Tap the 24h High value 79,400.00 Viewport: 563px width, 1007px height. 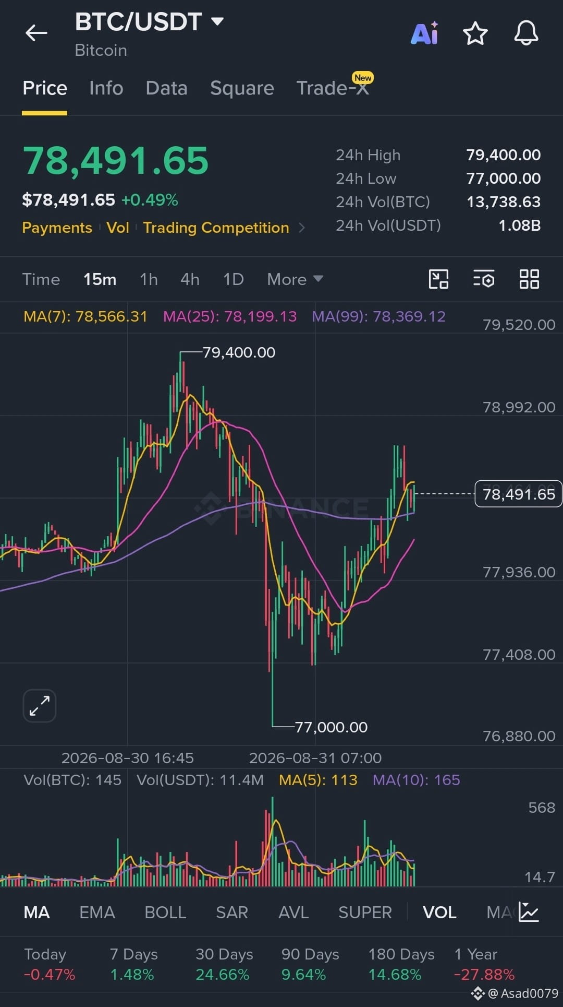pyautogui.click(x=503, y=155)
